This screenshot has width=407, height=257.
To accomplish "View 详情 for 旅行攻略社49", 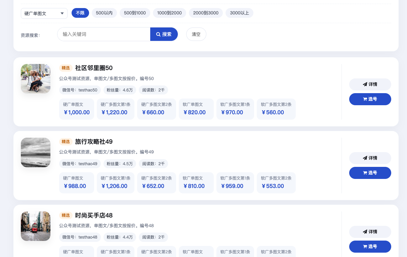I will click(x=370, y=158).
